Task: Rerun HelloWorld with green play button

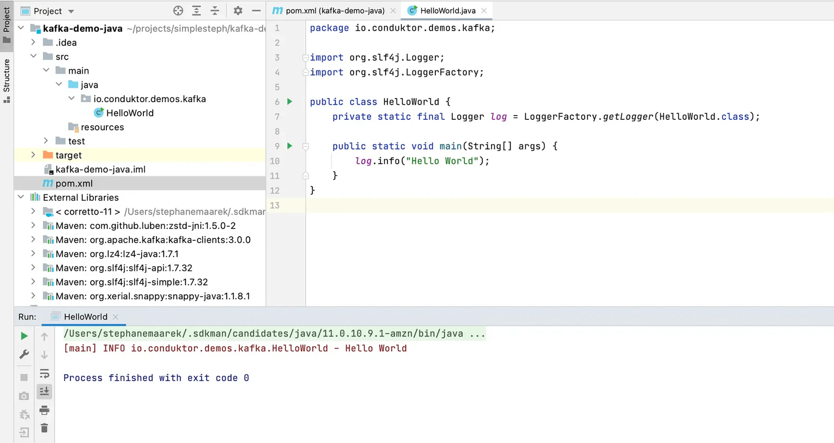Action: click(24, 336)
